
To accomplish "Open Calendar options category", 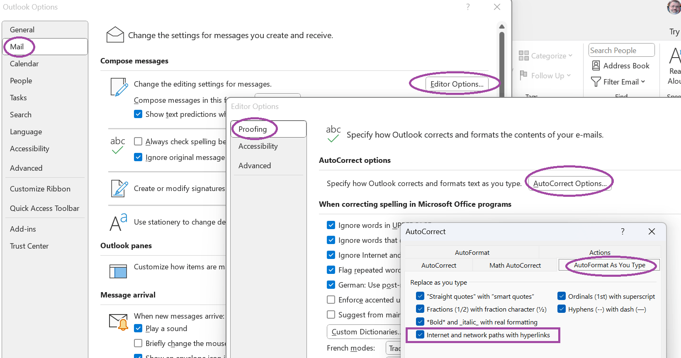I will [x=45, y=63].
